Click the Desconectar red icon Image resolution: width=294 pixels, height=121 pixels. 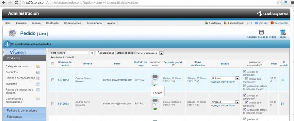tap(272, 23)
